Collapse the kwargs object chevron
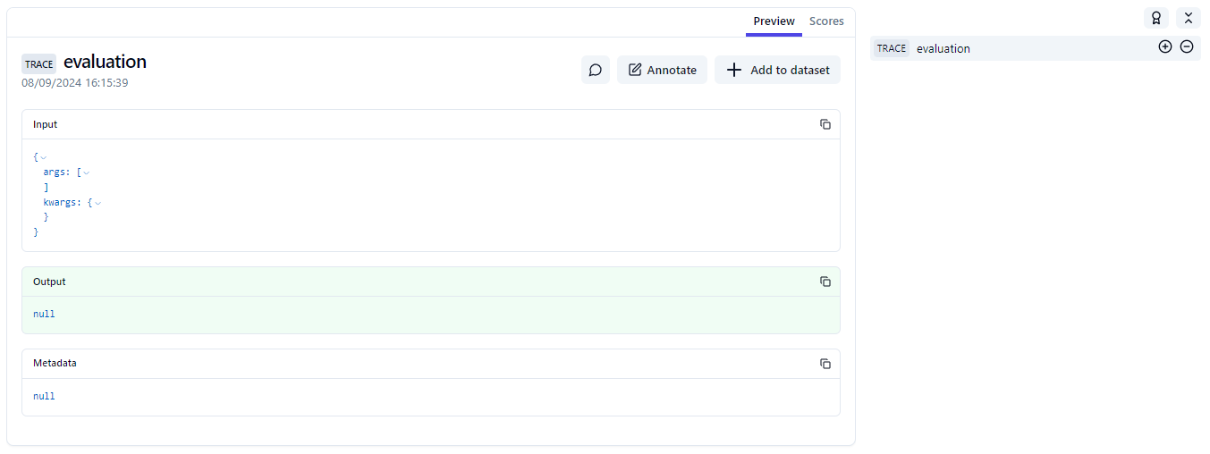1210x454 pixels. coord(98,203)
